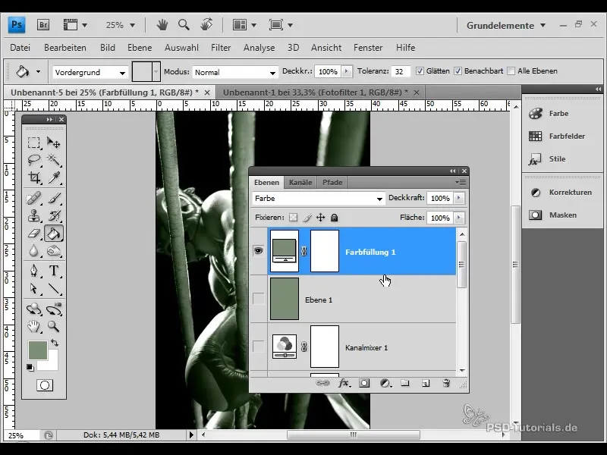Enable the Alle Ebenen checkbox
The height and width of the screenshot is (455, 607).
(511, 71)
